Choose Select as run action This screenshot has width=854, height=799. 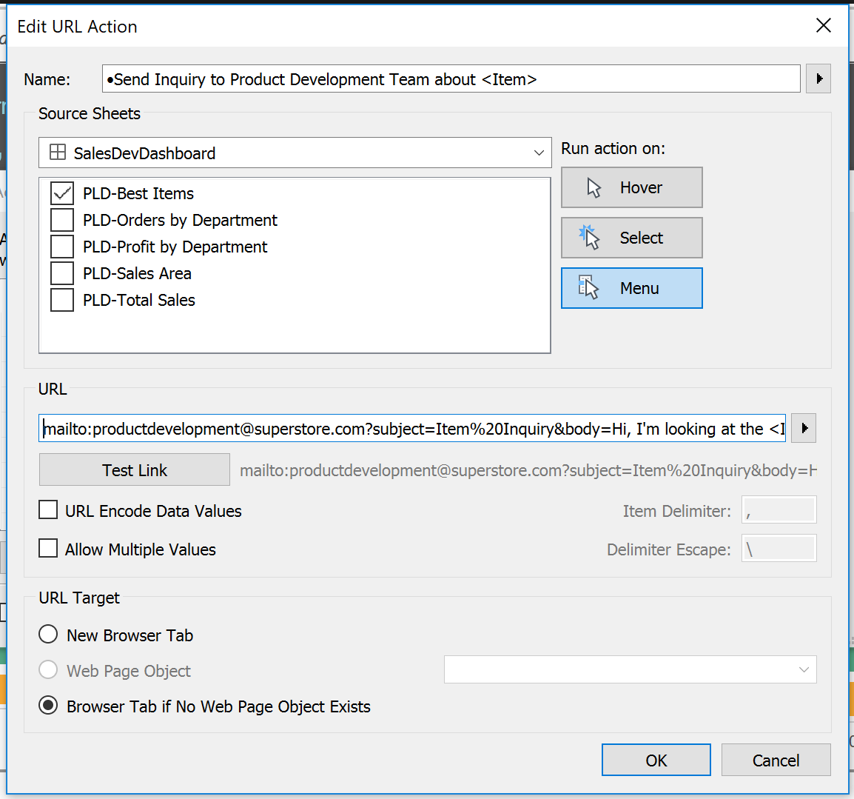coord(632,238)
